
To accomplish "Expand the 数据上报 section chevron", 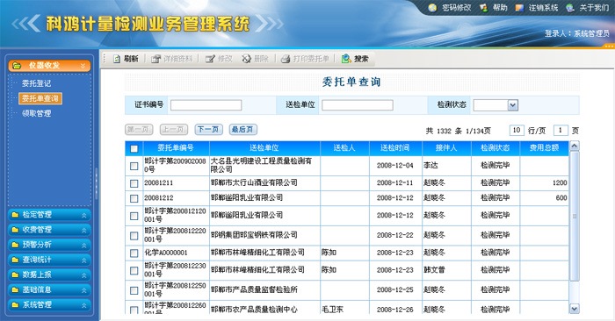I will coord(84,275).
